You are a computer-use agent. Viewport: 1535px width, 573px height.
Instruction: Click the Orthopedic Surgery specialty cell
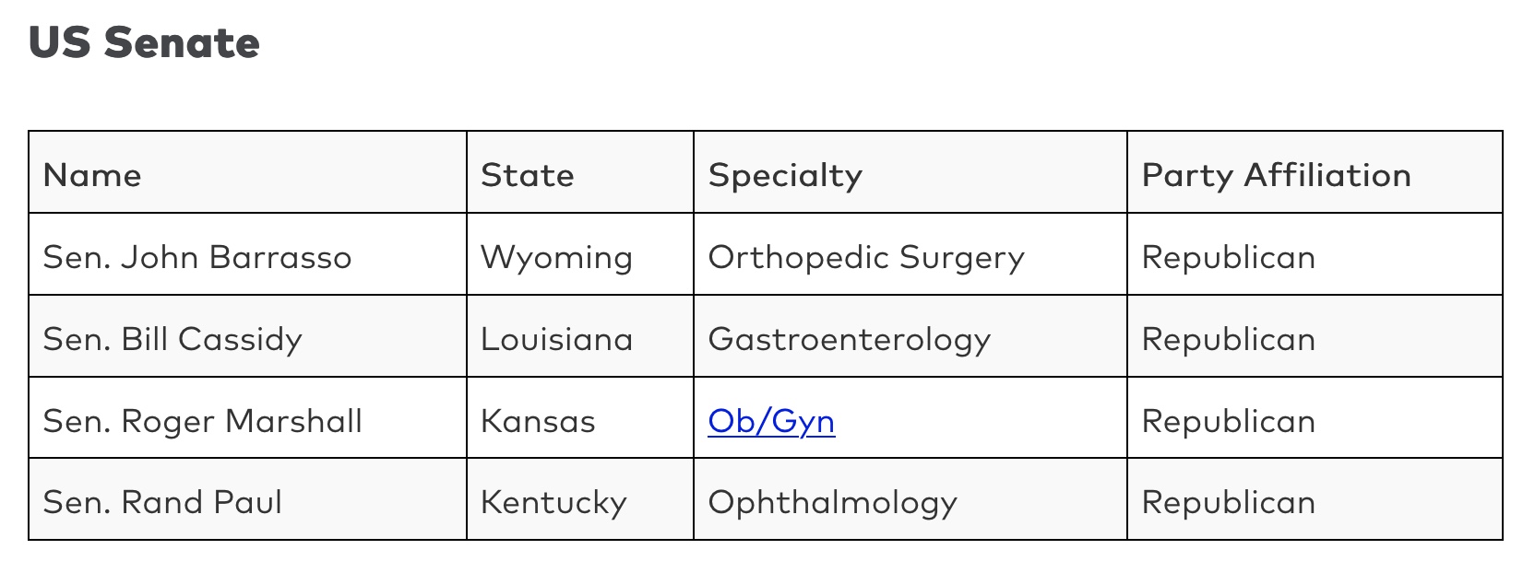tap(866, 257)
